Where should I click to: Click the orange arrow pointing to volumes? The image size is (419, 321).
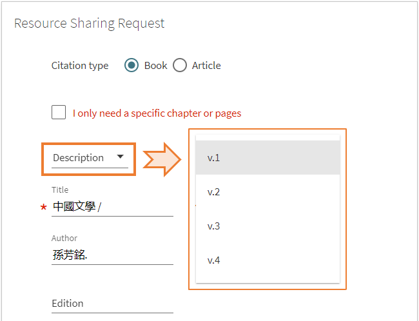(162, 160)
